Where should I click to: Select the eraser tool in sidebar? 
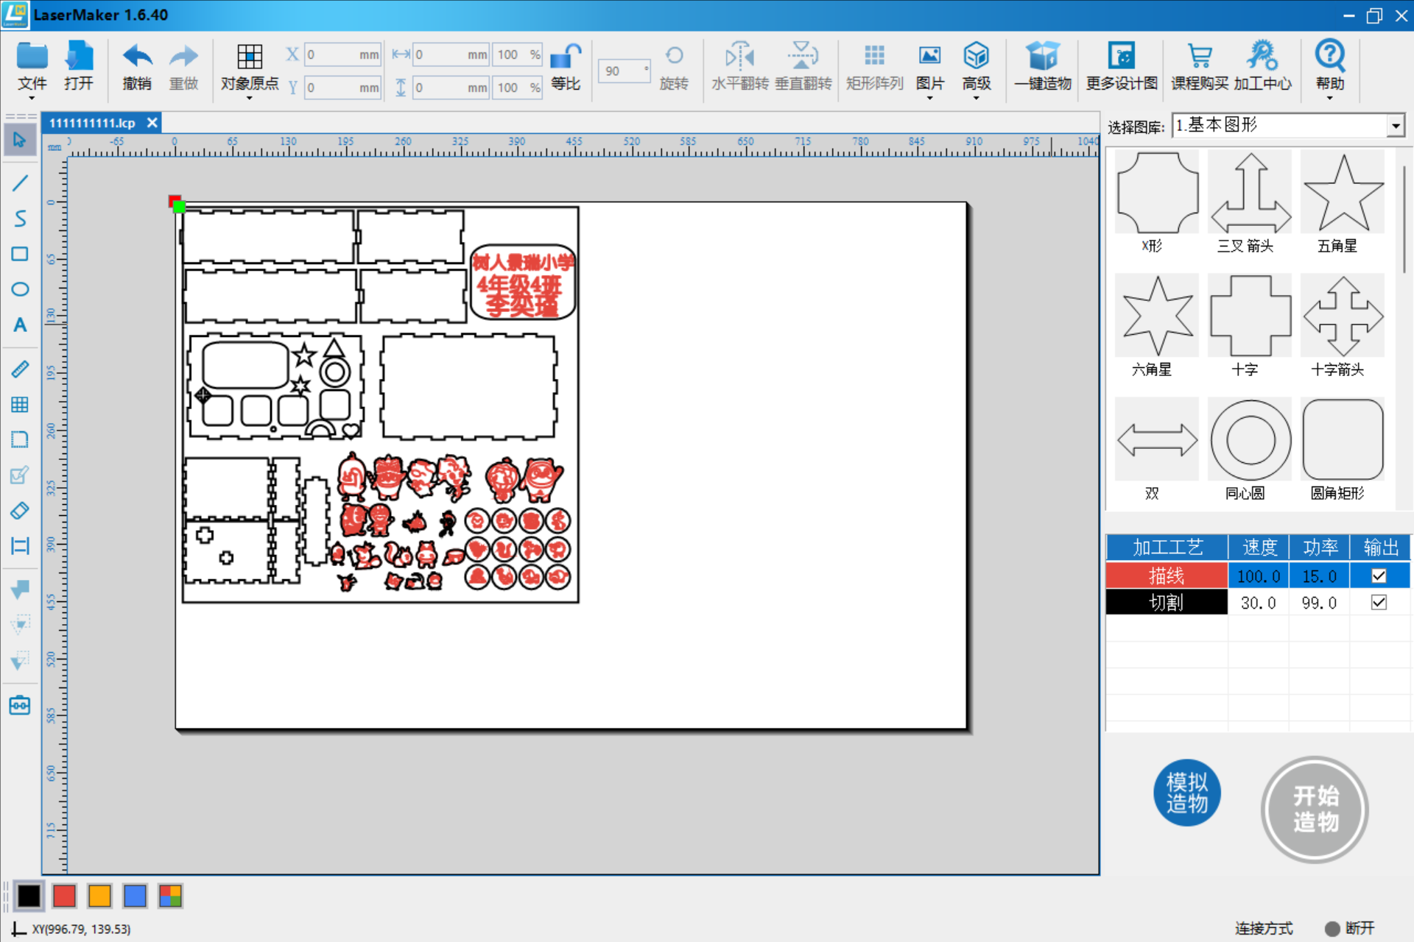click(20, 510)
